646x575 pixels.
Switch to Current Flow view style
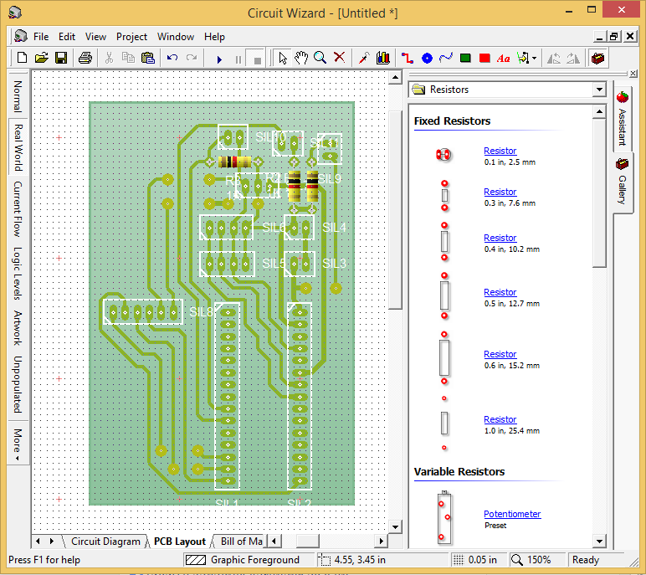(18, 209)
